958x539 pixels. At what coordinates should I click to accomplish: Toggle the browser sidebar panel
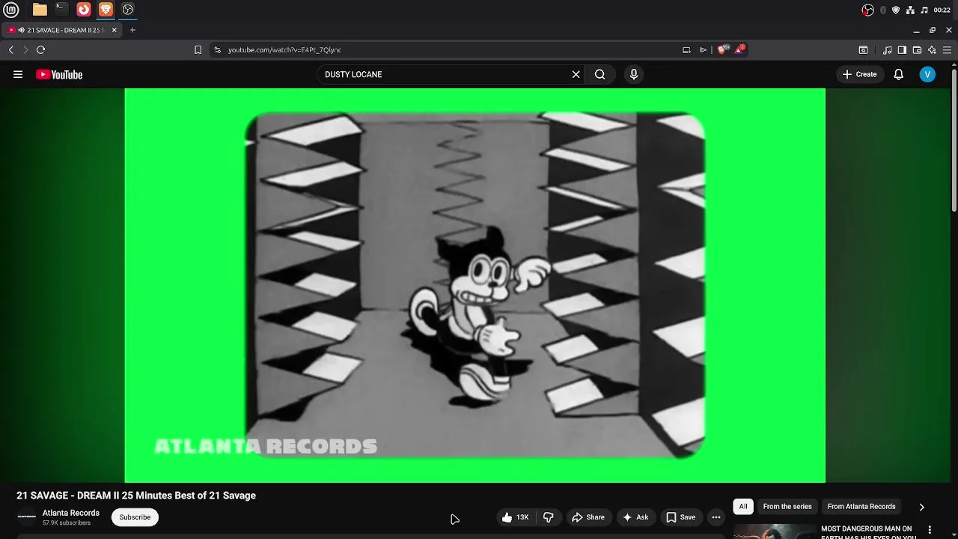coord(902,50)
